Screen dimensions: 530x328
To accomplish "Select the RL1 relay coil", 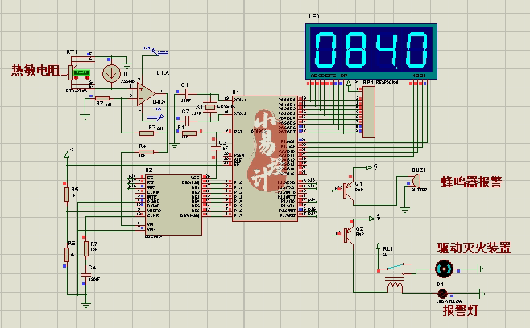I will pyautogui.click(x=395, y=285).
